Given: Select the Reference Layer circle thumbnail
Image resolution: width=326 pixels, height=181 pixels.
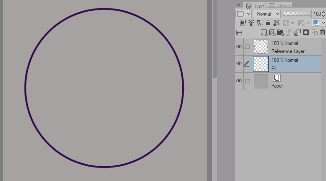Looking at the screenshot, I should tap(261, 47).
